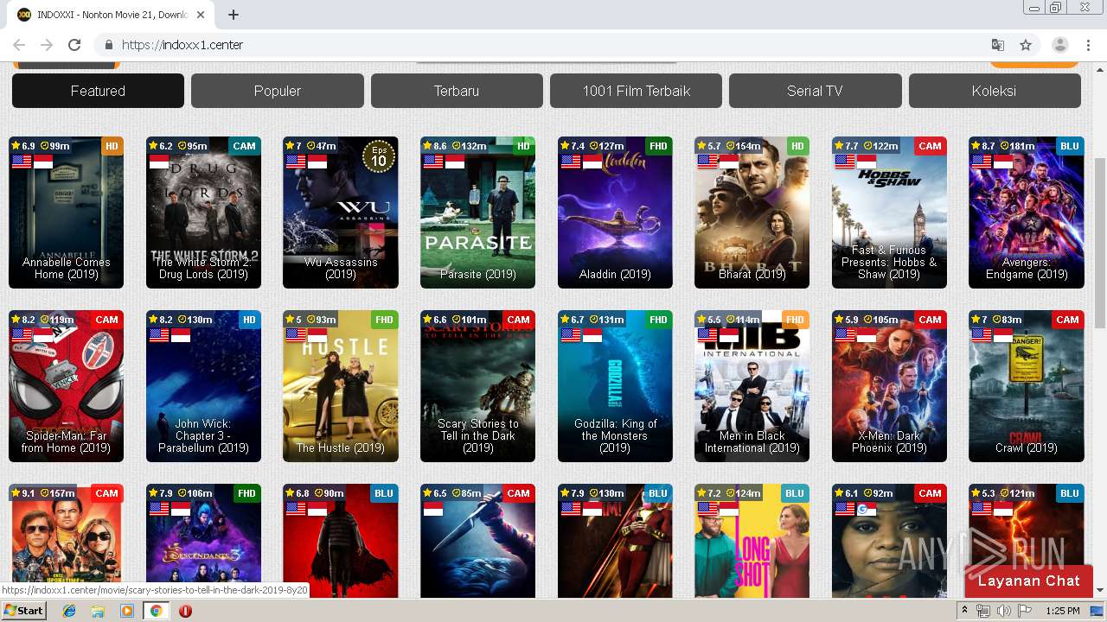Click the address bar URL field

(553, 45)
